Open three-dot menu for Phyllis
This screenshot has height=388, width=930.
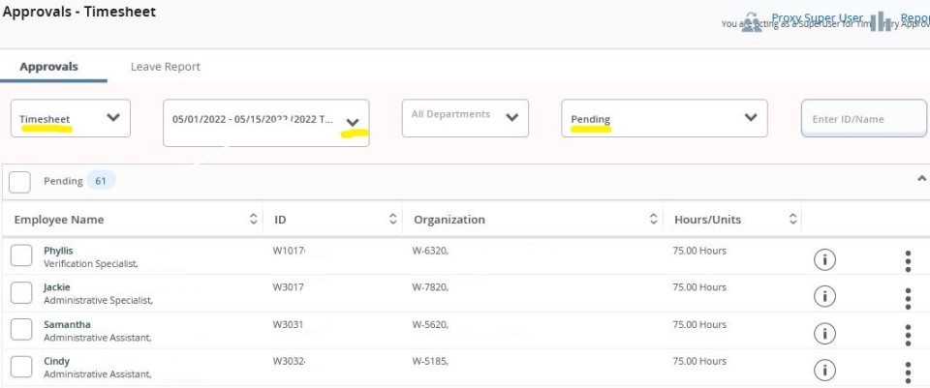(908, 260)
